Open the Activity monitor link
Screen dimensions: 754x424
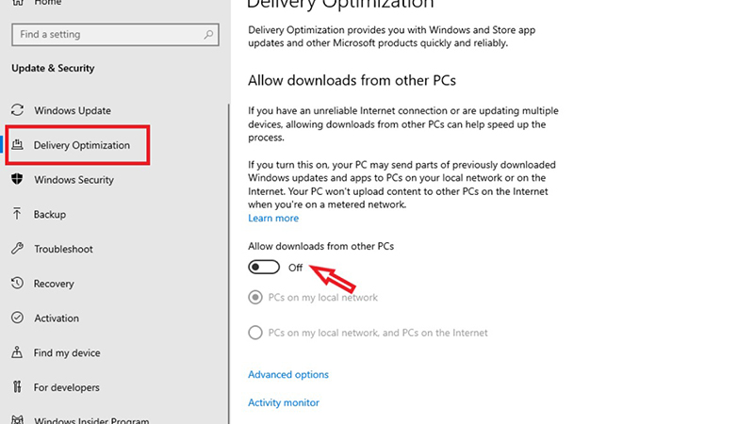click(x=284, y=403)
